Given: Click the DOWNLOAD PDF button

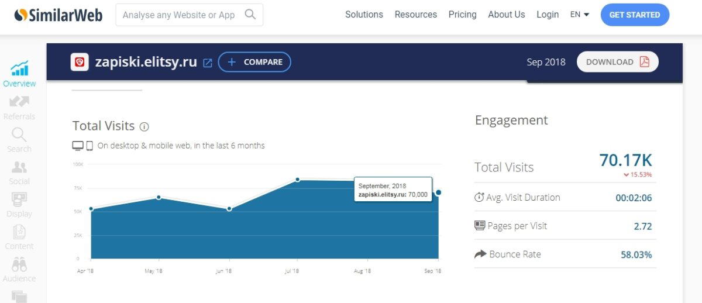Looking at the screenshot, I should click(618, 62).
